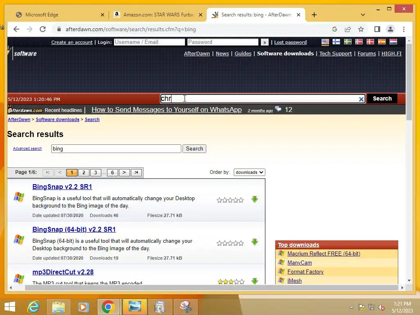Go to results page 6
Screen dimensions: 420x315
pyautogui.click(x=112, y=173)
